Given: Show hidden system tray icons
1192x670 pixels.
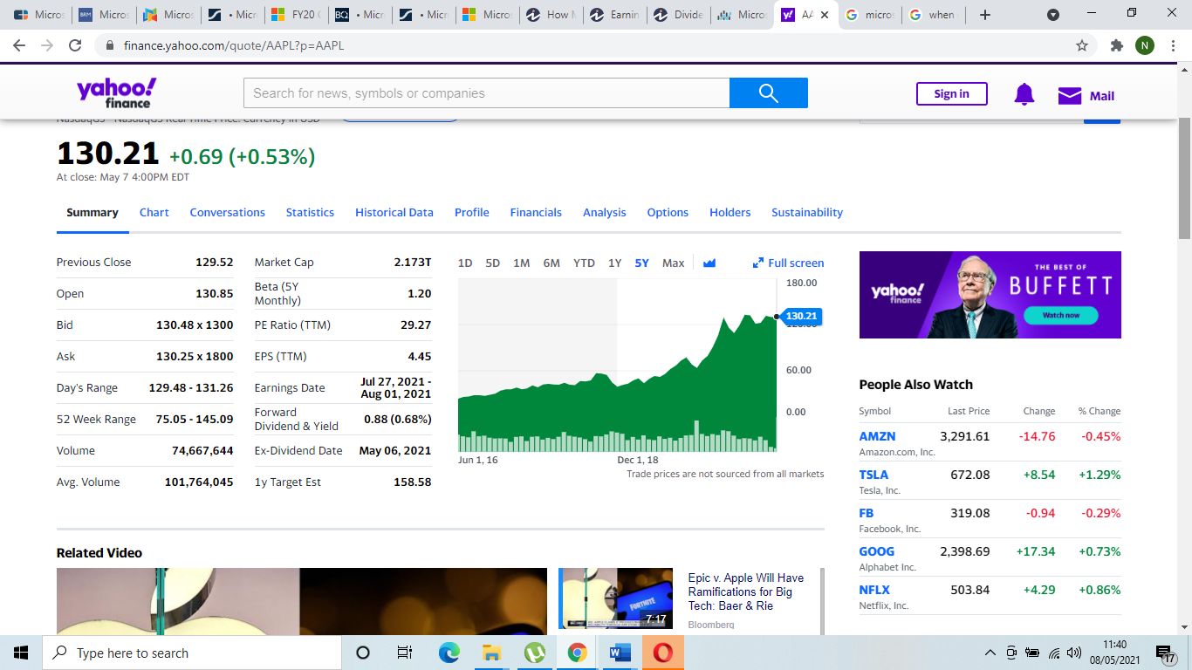Looking at the screenshot, I should click(990, 653).
